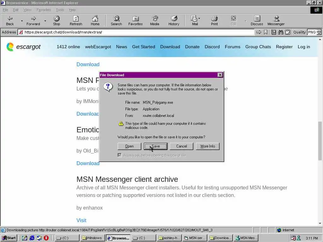Screen dimensions: 323x242
Task: Open the Favorites pane from the toolbar
Action: click(x=135, y=20)
